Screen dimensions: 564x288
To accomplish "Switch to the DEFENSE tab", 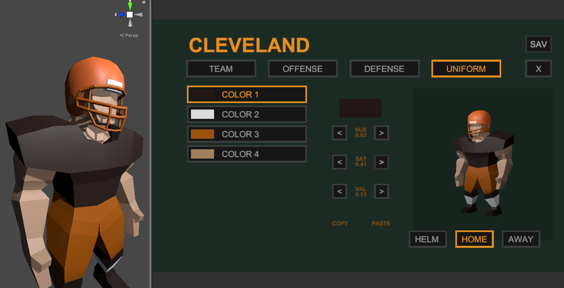I will pos(384,69).
